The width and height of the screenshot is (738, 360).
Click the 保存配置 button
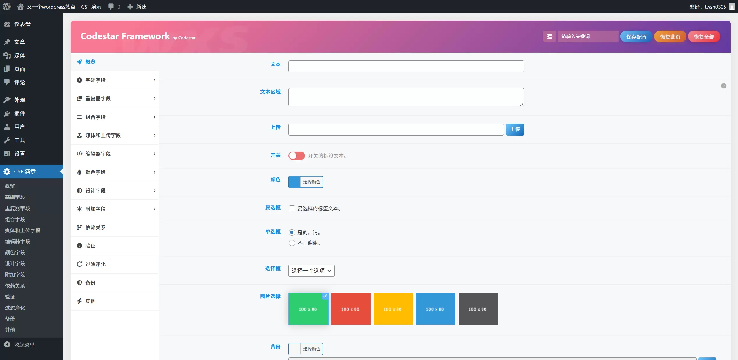click(636, 37)
